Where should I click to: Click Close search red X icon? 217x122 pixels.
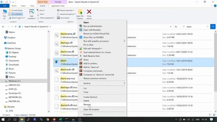click(x=89, y=14)
